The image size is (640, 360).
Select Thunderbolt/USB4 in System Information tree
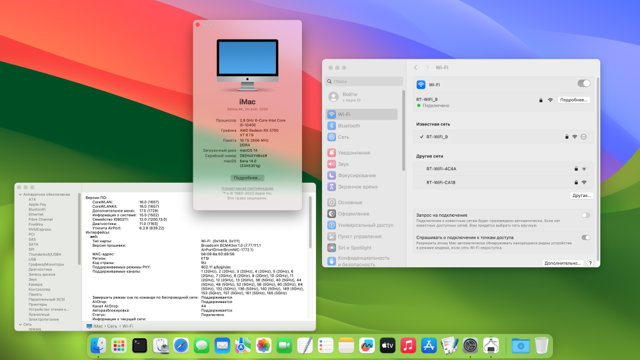point(45,254)
